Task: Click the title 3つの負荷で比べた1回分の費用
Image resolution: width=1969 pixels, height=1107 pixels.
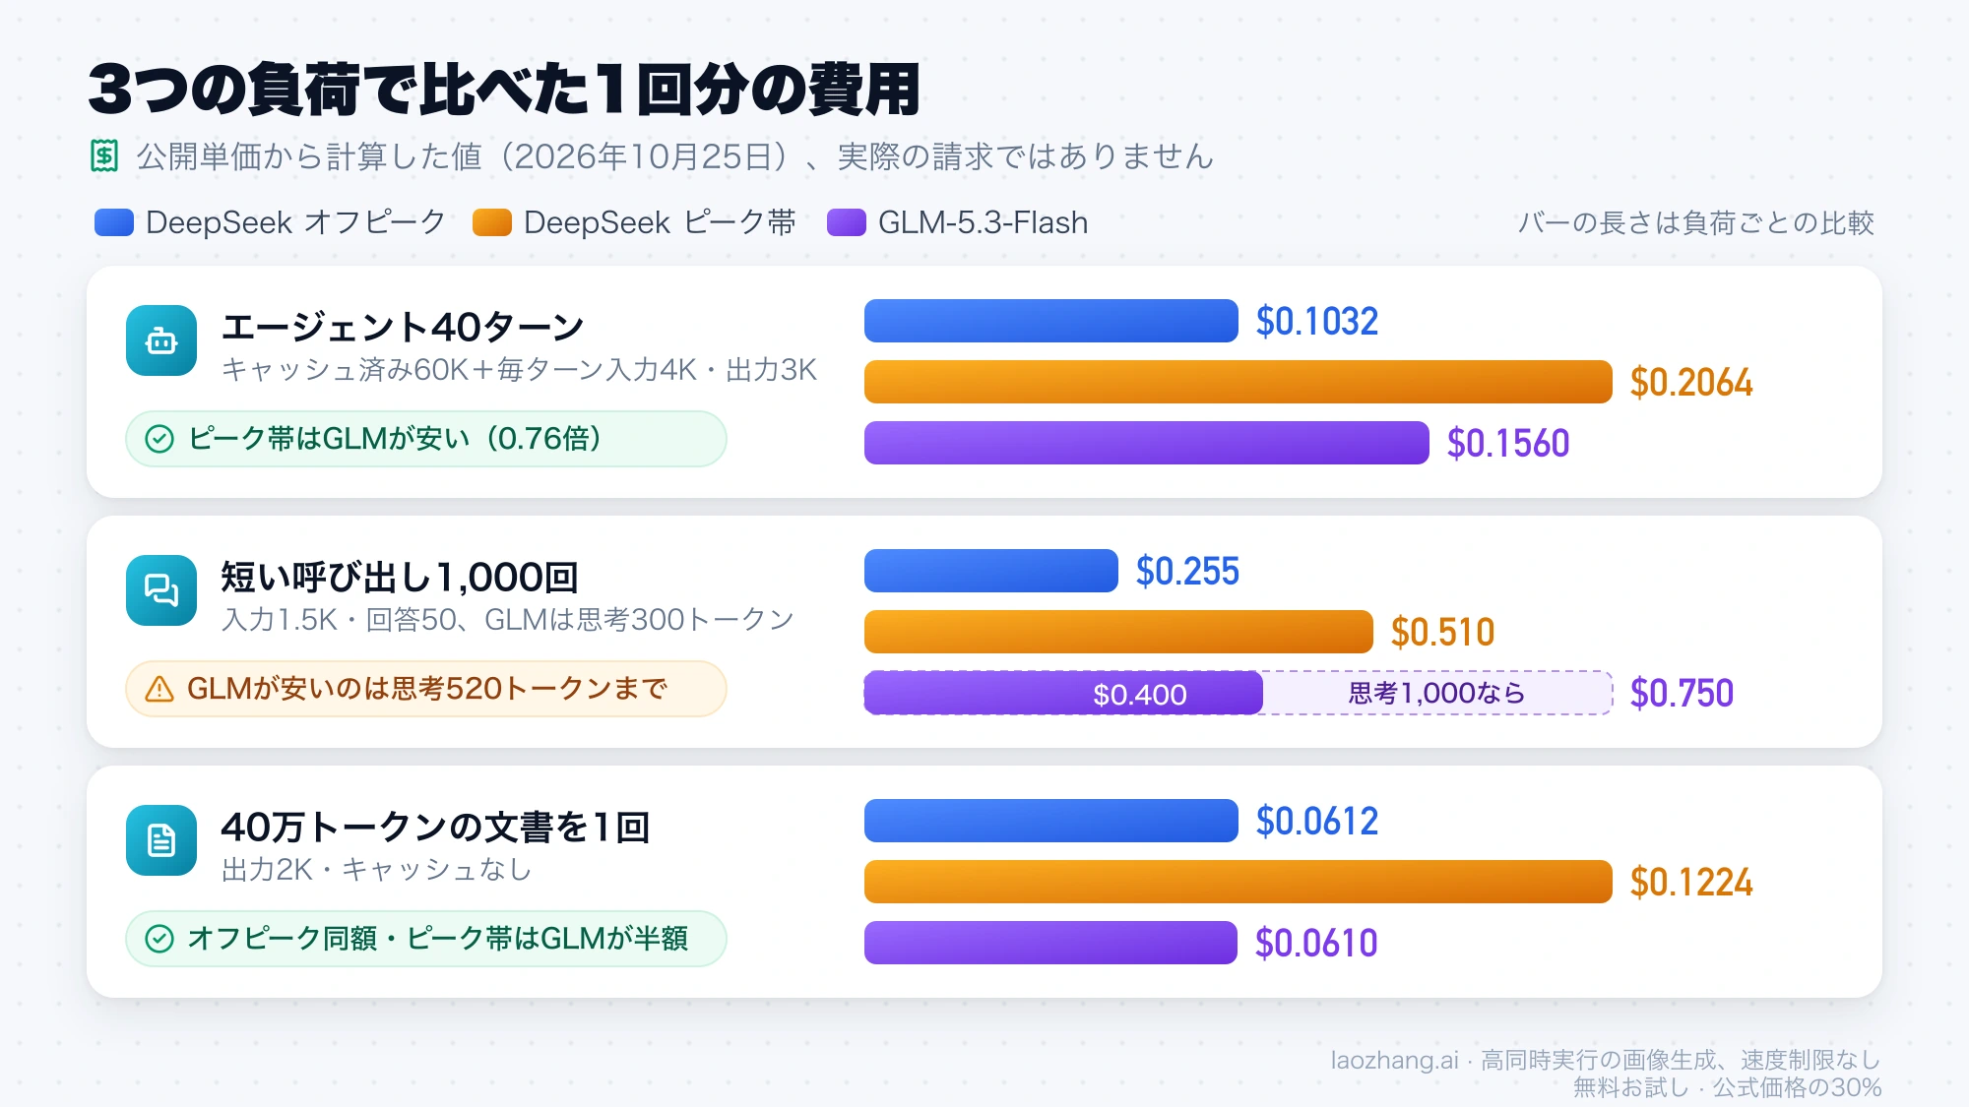Action: [x=504, y=89]
